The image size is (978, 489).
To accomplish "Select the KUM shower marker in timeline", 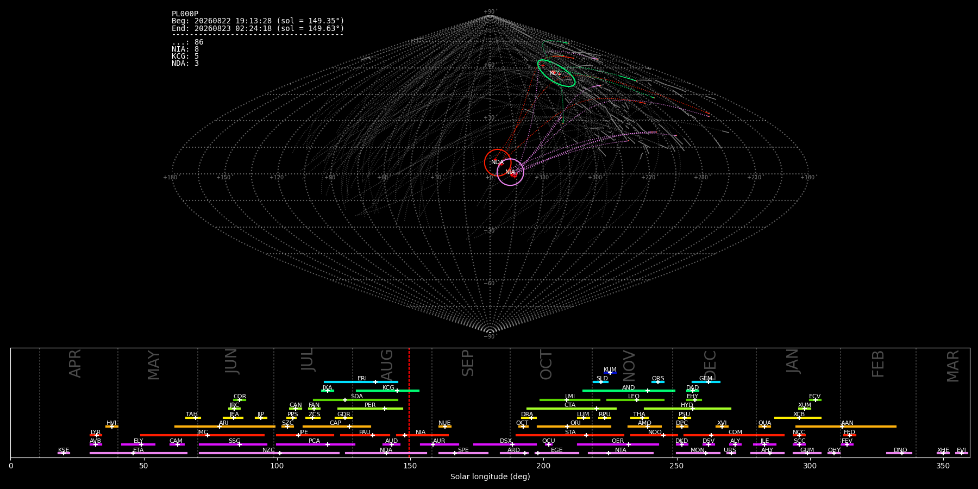I will click(x=610, y=373).
